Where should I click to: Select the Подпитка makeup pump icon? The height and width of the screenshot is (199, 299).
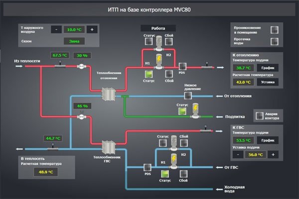pyautogui.click(x=195, y=110)
